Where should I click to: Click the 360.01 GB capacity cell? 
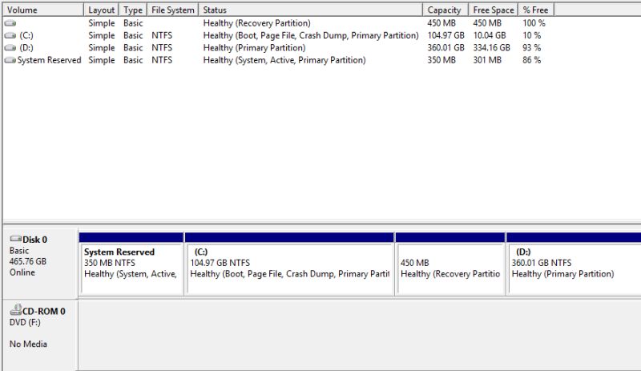(445, 48)
